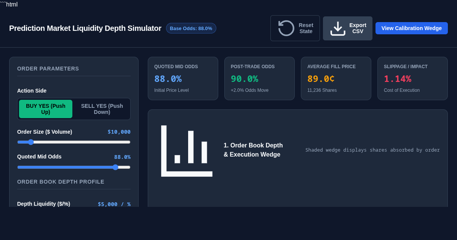The height and width of the screenshot is (240, 457).
Task: Click the Export CSV button label
Action: (x=358, y=28)
